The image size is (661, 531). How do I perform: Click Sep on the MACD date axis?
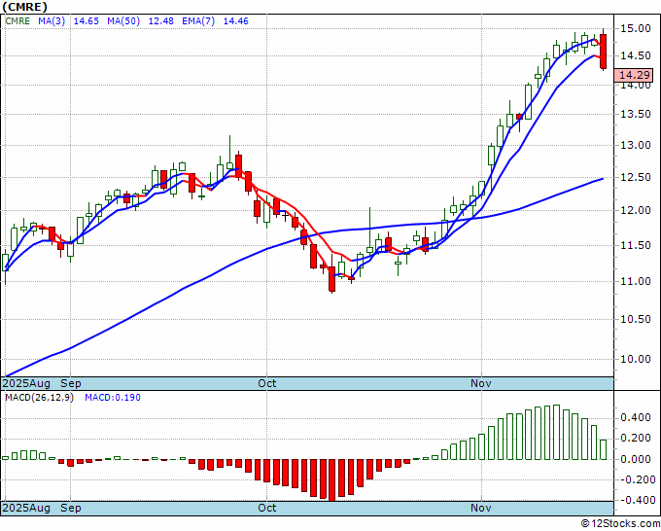coord(71,508)
